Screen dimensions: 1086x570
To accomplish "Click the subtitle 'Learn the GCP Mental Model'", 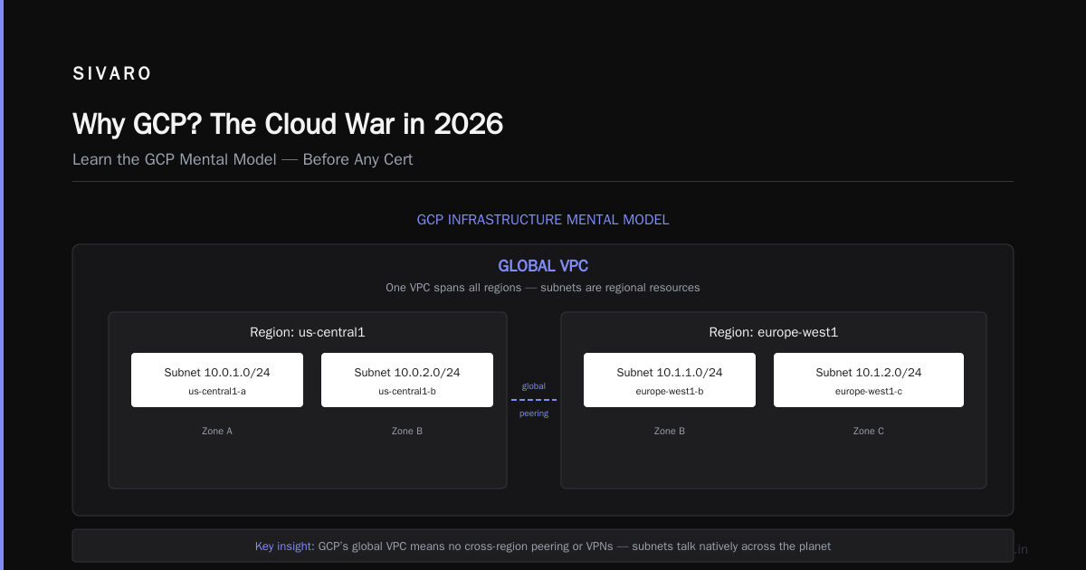I will click(175, 159).
